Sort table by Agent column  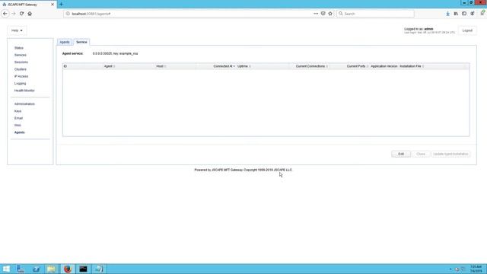pyautogui.click(x=108, y=66)
